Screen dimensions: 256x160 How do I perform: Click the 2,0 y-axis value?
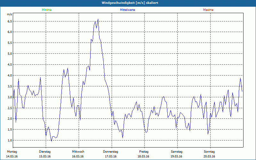coord(10,118)
